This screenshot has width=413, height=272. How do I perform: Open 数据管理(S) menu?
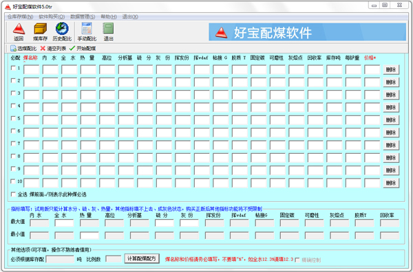(83, 16)
